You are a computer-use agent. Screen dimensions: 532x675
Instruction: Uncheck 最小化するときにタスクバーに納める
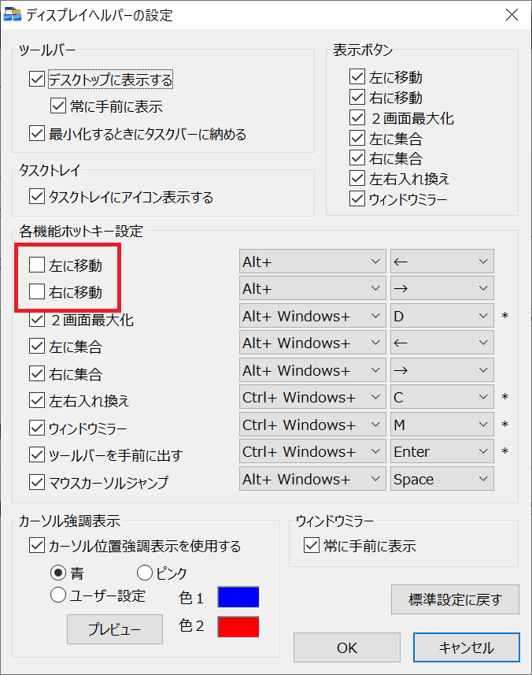pyautogui.click(x=36, y=134)
